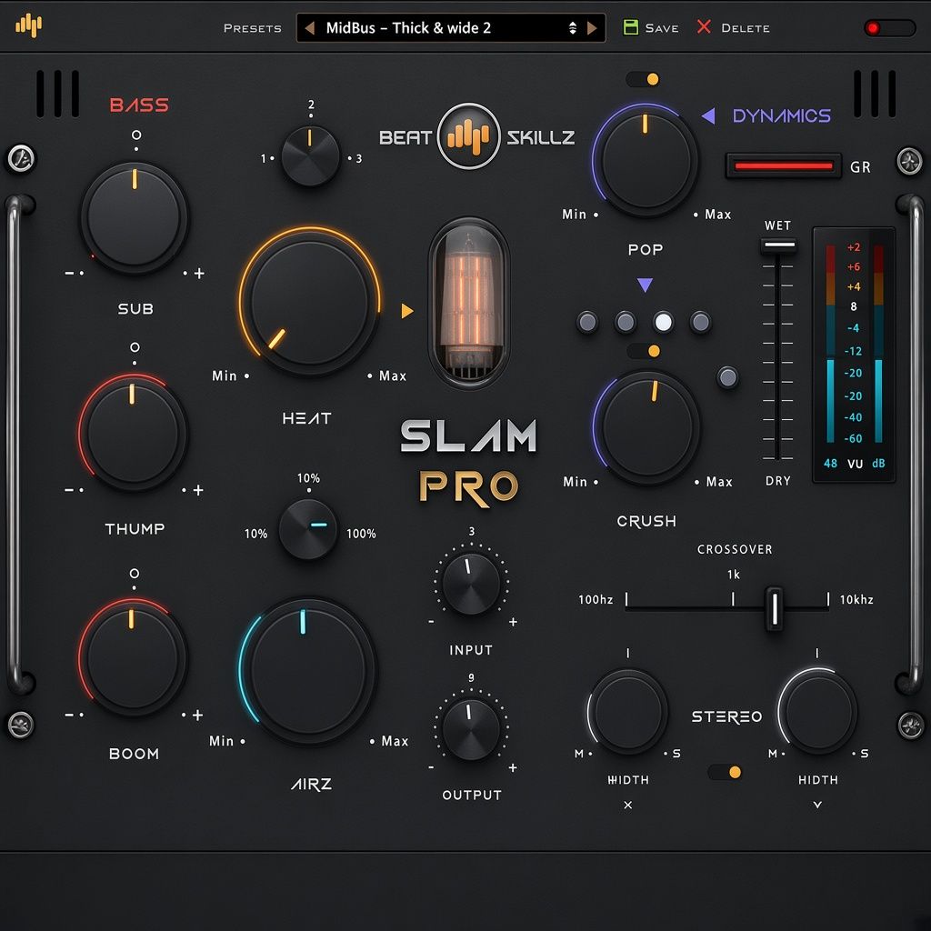Delete the current preset
Screen dimensions: 931x931
click(x=734, y=28)
